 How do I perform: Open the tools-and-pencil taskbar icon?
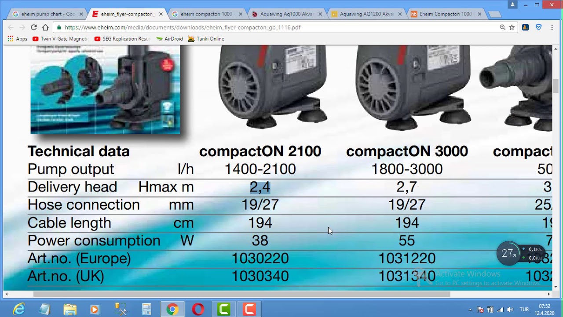click(121, 310)
